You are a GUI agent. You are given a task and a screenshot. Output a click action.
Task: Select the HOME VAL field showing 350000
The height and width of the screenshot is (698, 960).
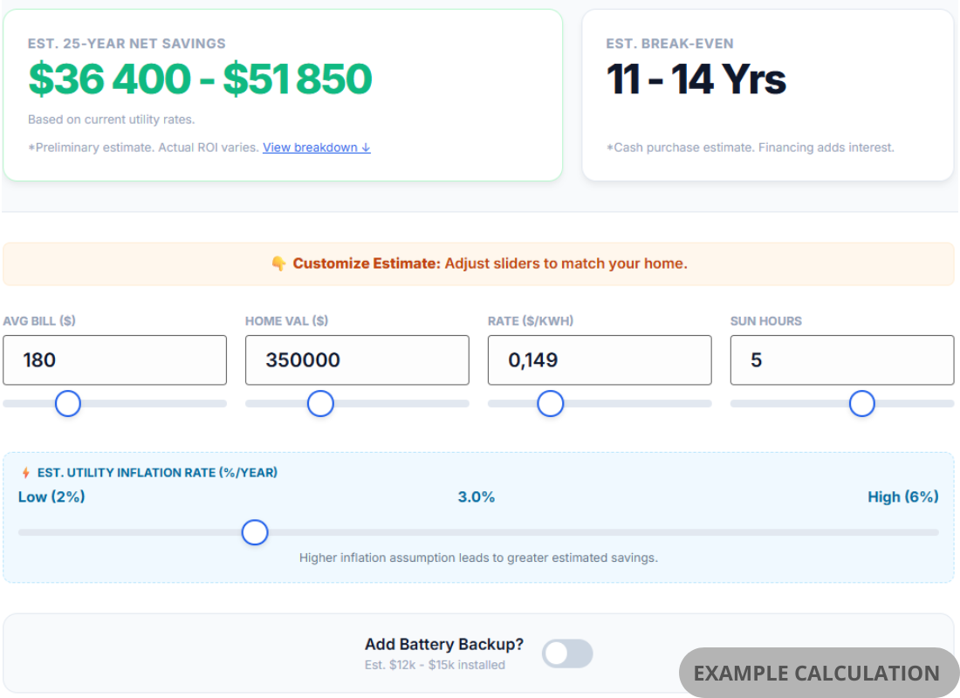coord(356,359)
